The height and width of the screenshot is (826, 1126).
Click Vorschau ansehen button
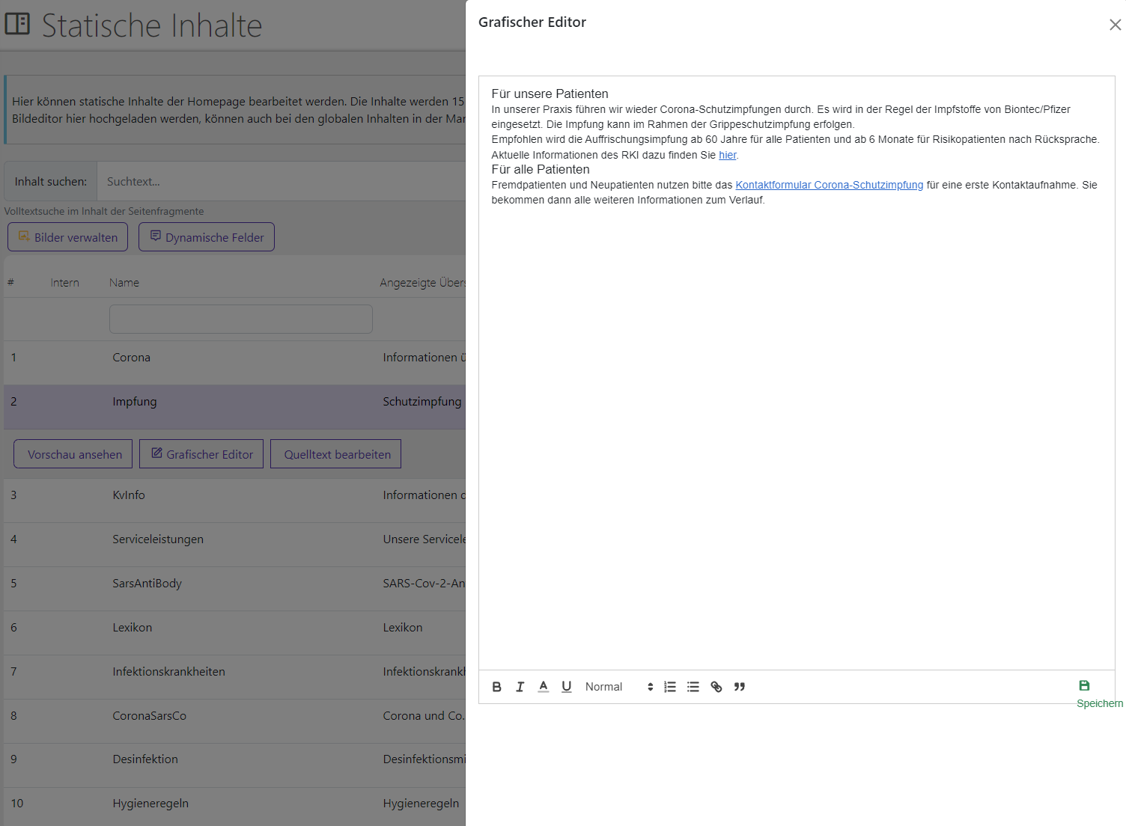(x=74, y=454)
